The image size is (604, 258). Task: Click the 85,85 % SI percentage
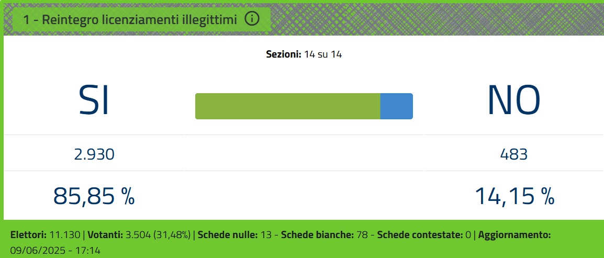tap(94, 196)
